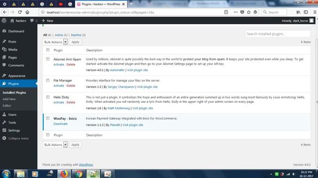Open the Firefox library icon
The width and height of the screenshot is (318, 178).
[298, 12]
